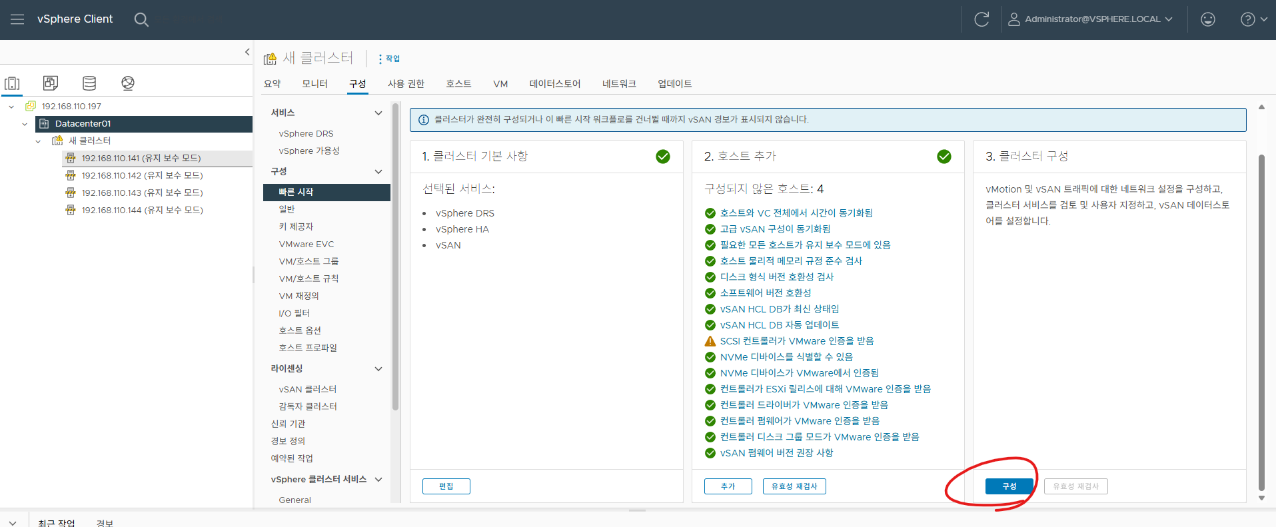Open 호스트와 VC 전체에서 시간이 동기화됨 check
Viewport: 1276px width, 527px height.
coord(796,213)
